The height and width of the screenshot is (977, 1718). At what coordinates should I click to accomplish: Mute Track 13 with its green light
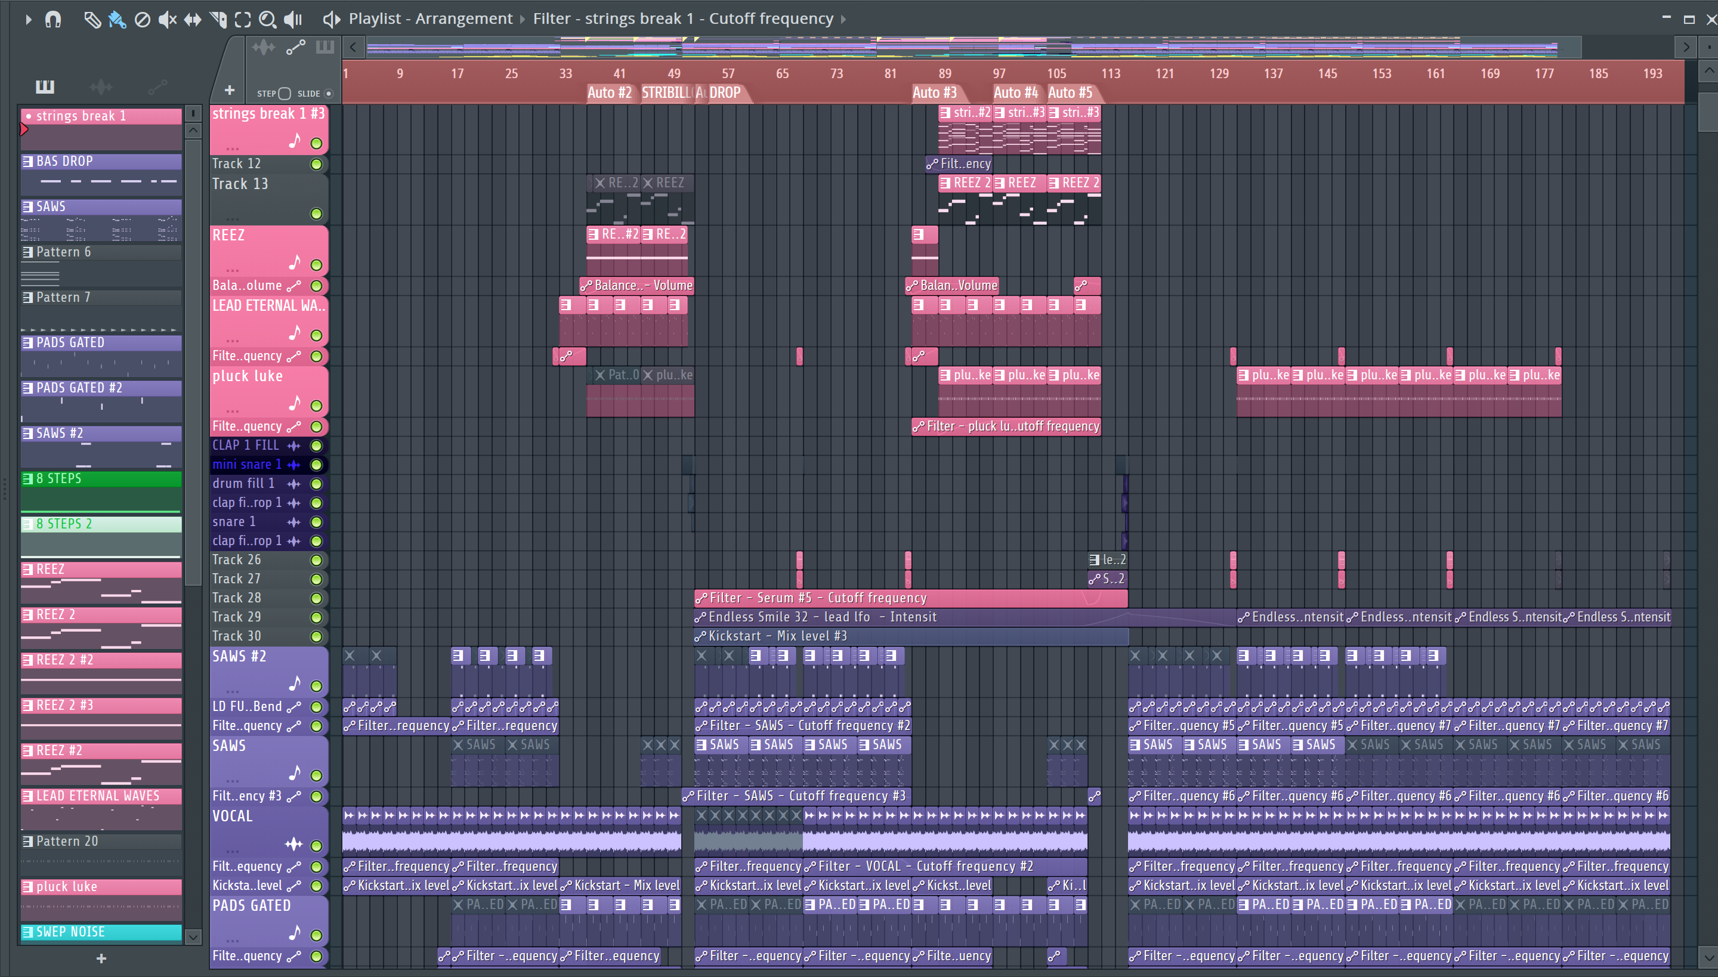pos(316,214)
